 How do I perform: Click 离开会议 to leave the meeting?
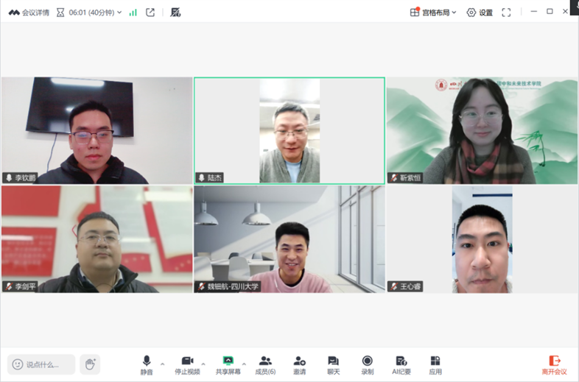point(554,364)
